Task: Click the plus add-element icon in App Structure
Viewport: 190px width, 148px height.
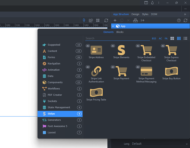Action: [115, 20]
